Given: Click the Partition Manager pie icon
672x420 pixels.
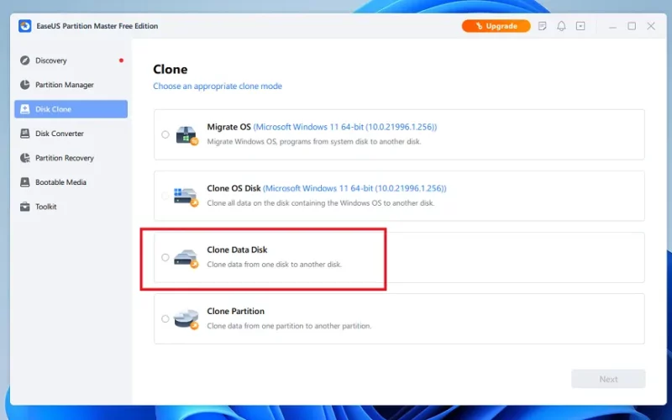Looking at the screenshot, I should [x=25, y=85].
